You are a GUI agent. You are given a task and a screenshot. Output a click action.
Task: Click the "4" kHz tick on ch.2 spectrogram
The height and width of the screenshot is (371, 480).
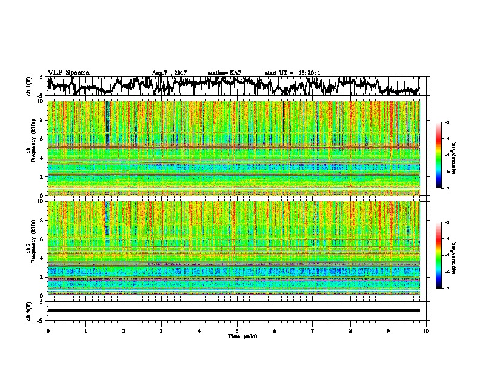click(x=42, y=258)
